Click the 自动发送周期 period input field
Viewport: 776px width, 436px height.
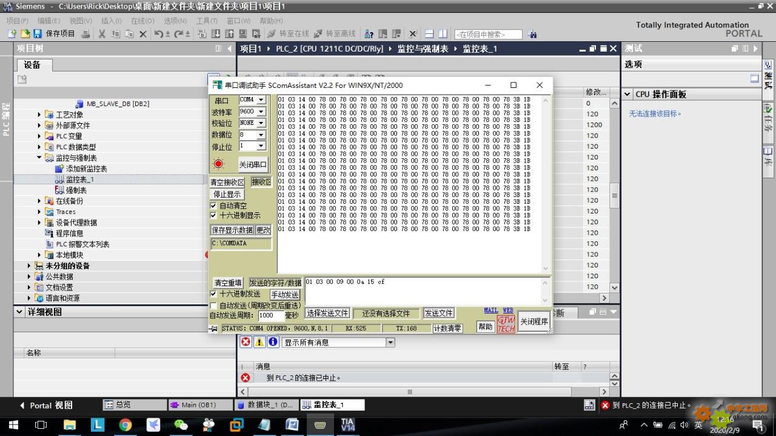(x=271, y=316)
